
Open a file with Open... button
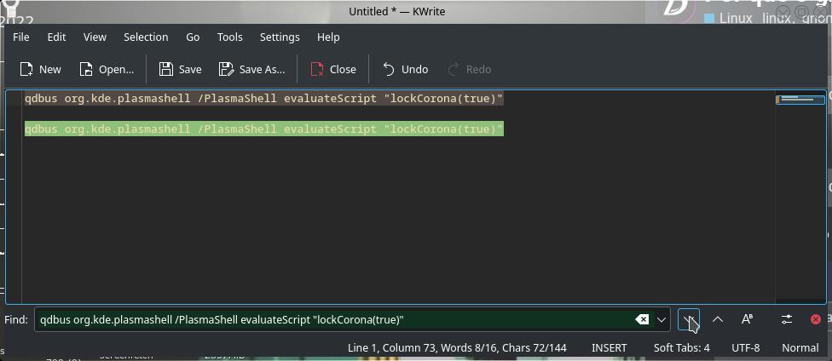pos(106,70)
